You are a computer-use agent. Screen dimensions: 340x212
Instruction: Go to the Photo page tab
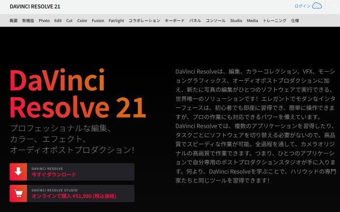[44, 20]
